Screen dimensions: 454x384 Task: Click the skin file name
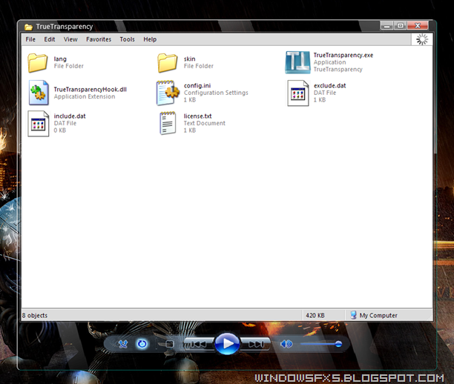[x=190, y=59]
